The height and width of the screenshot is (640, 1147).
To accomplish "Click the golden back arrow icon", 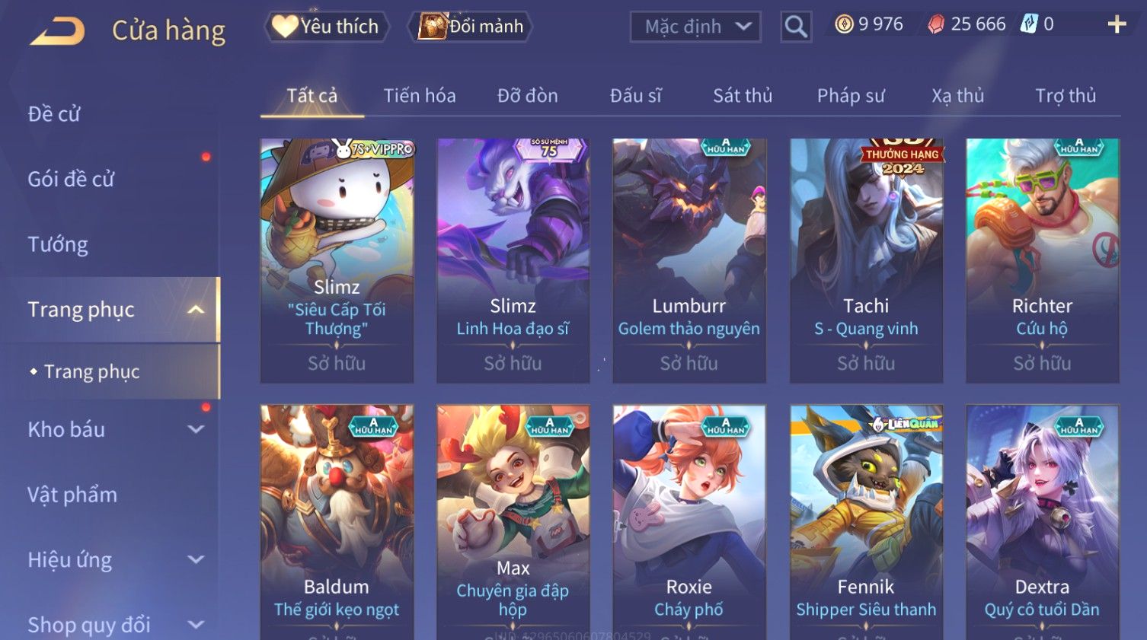I will point(57,31).
